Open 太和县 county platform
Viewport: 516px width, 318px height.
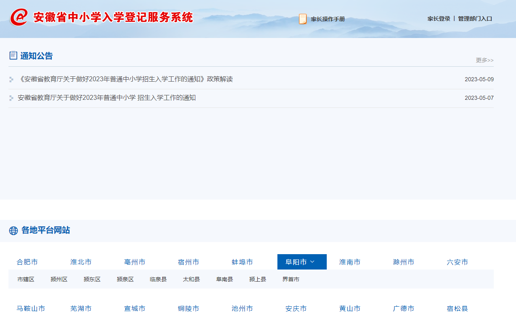(191, 279)
